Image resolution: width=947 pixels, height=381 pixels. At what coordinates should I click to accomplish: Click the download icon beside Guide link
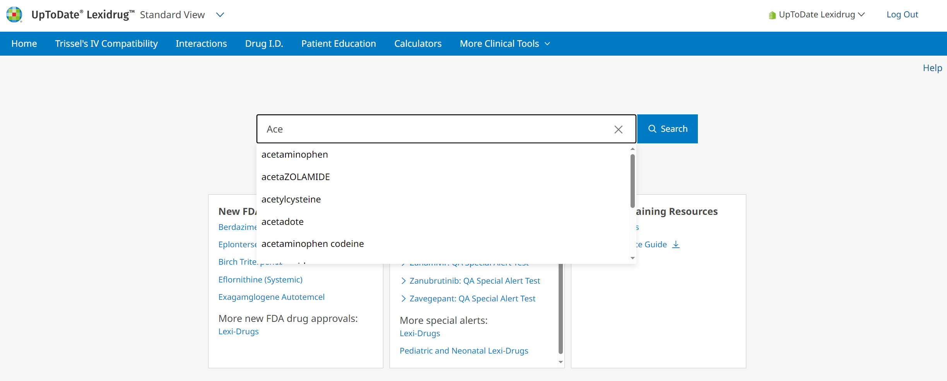tap(676, 245)
